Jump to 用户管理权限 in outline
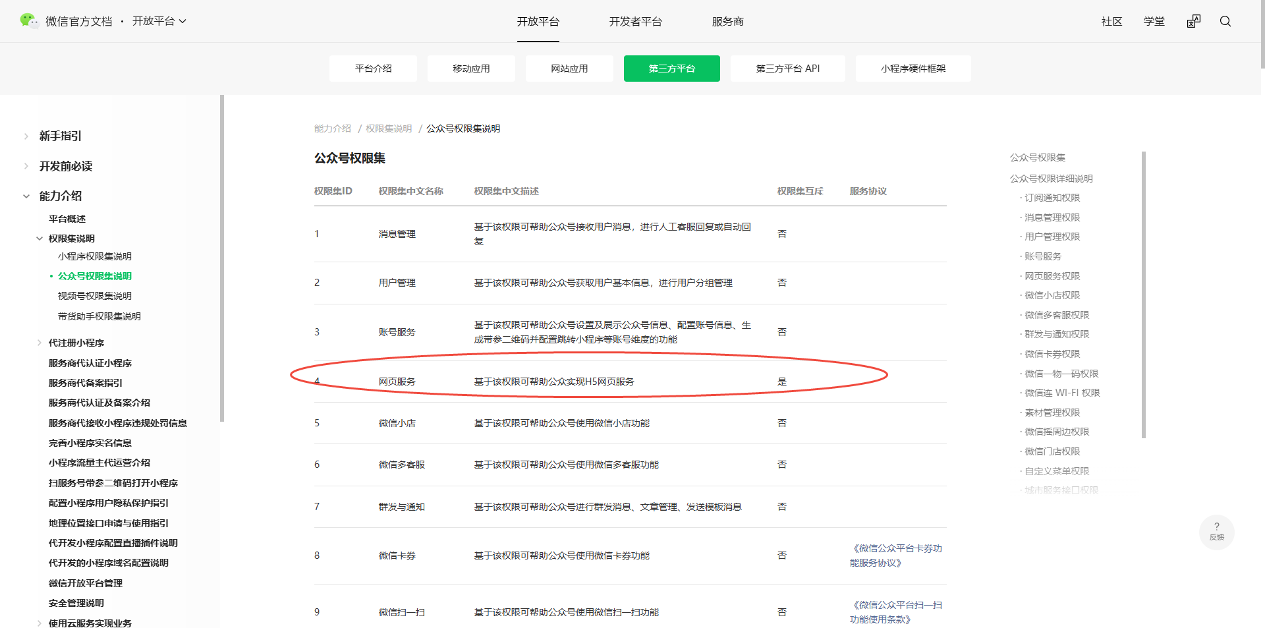 1052,237
